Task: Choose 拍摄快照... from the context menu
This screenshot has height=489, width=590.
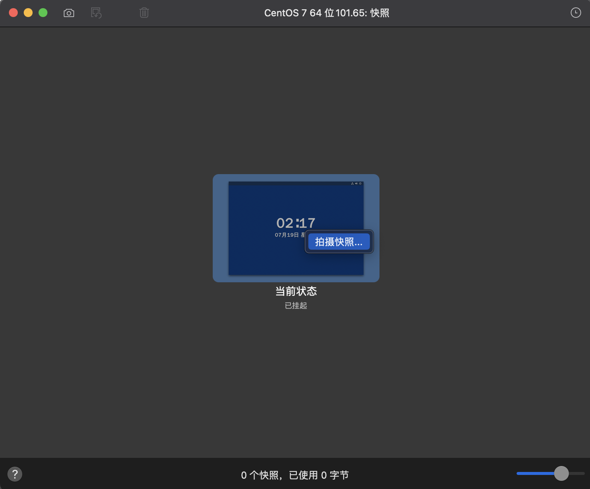Action: (x=339, y=242)
